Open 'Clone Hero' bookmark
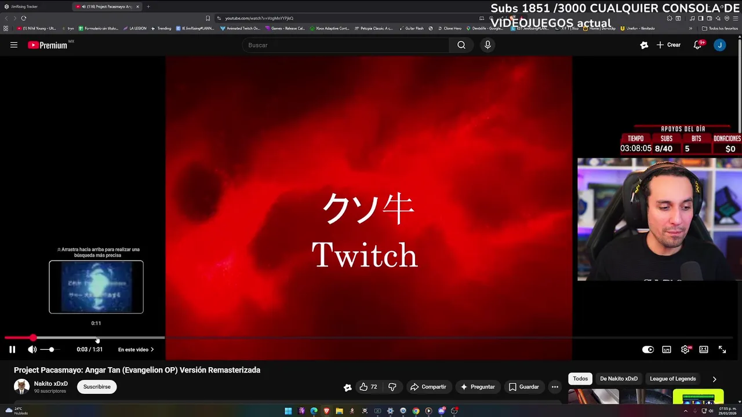Viewport: 742px width, 417px height. 449,28
